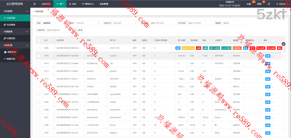Toggle the select-all checkbox in table header
291x138 pixels.
pyautogui.click(x=39, y=41)
